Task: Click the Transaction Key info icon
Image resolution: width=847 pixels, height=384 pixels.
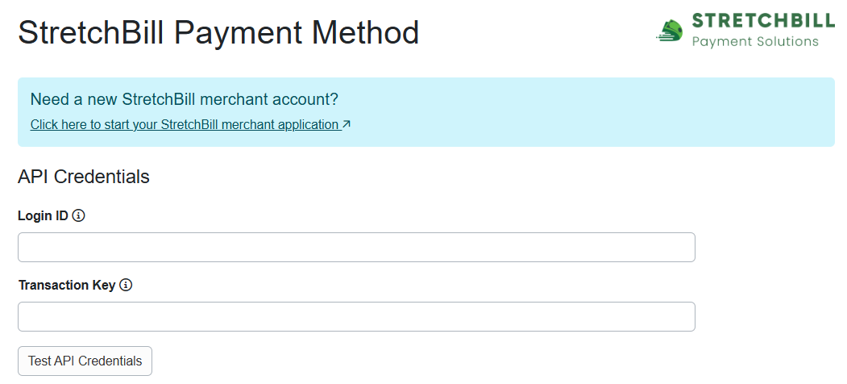Action: point(126,285)
